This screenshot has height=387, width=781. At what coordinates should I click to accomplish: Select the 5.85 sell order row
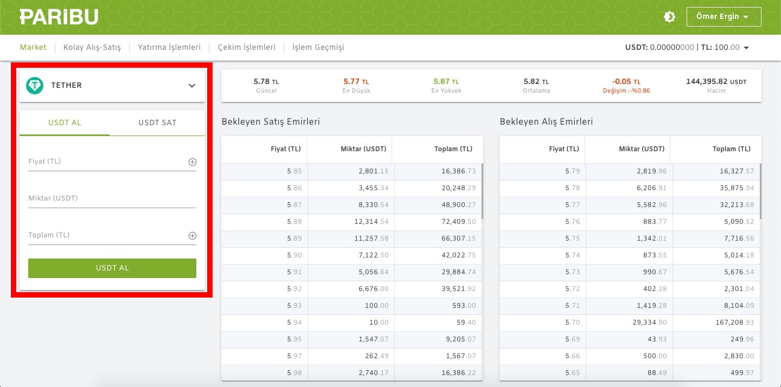[x=351, y=171]
